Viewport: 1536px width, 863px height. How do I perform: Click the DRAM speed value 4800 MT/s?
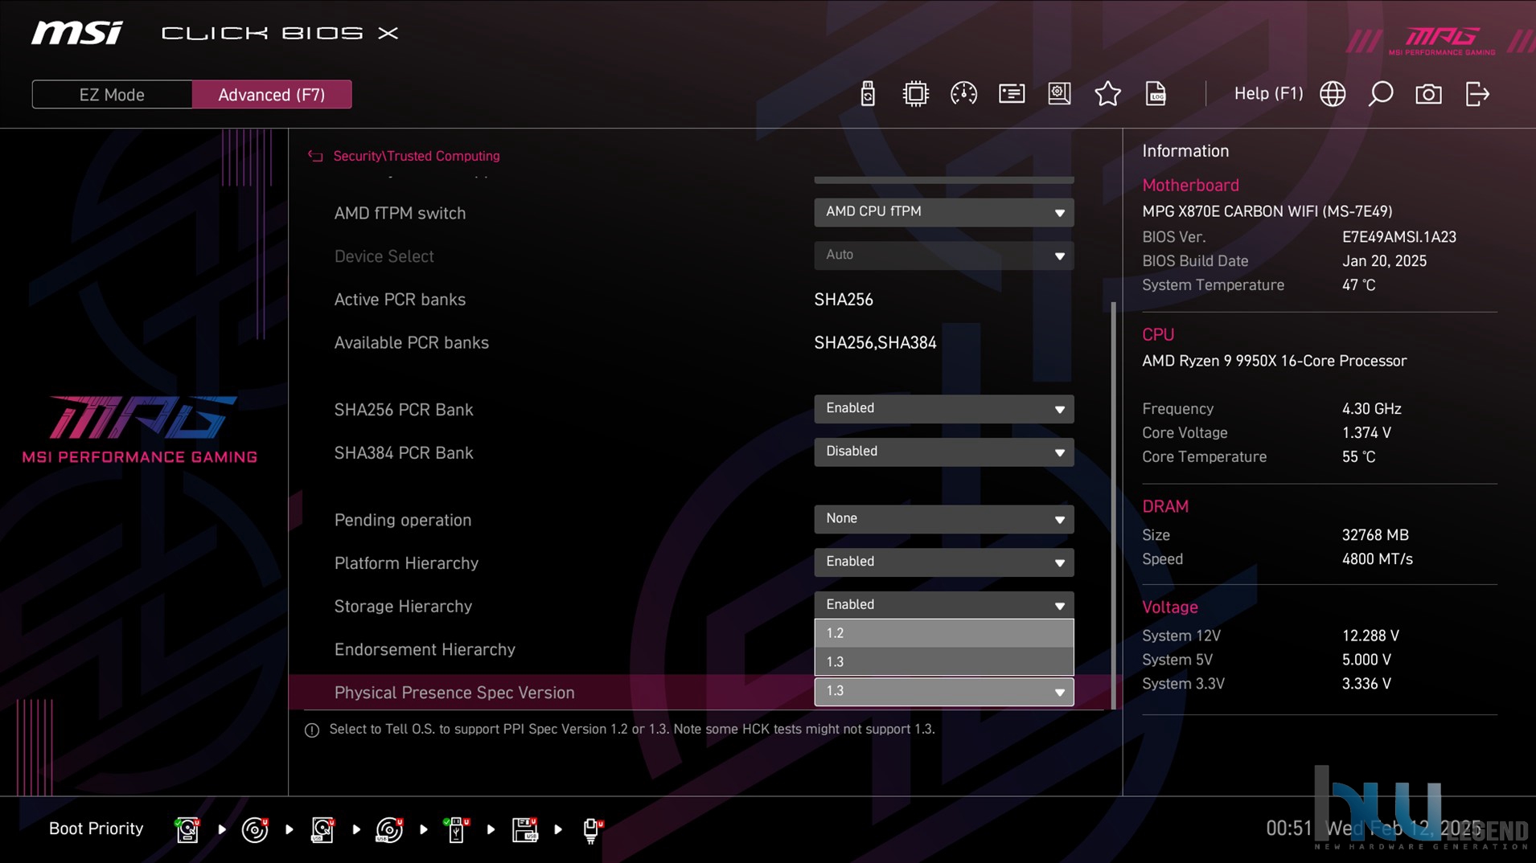[x=1377, y=559]
